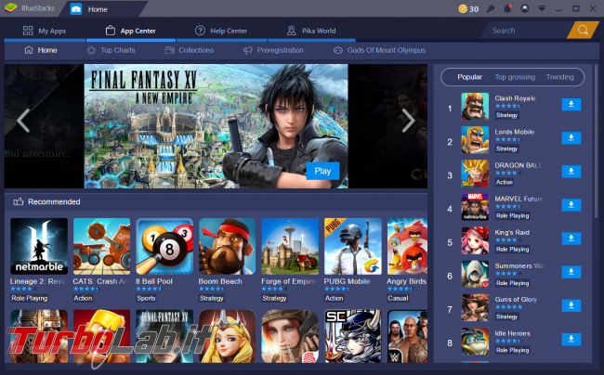Click the BlueStacks coins counter icon
This screenshot has width=604, height=375.
pyautogui.click(x=463, y=9)
